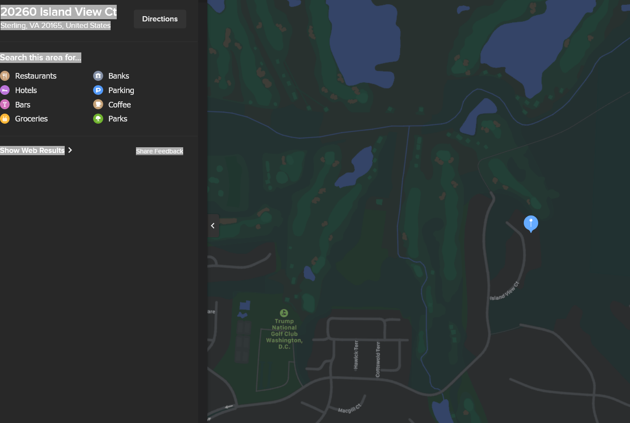Click the Cottswold Terr street label
This screenshot has width=630, height=423.
[378, 359]
